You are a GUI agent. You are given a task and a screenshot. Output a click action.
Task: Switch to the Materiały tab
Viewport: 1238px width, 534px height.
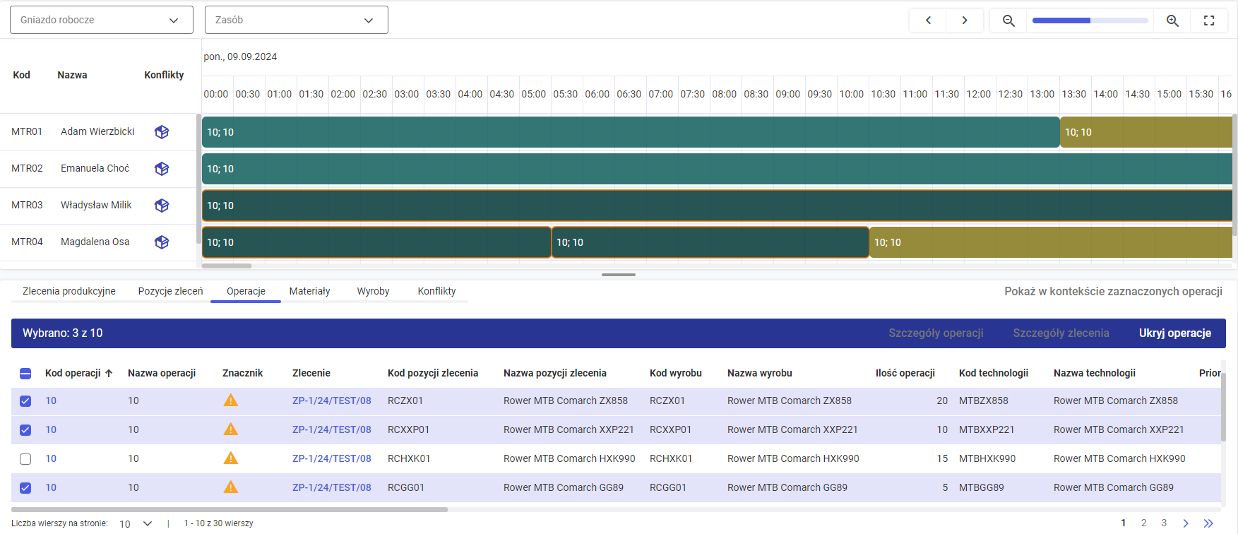pyautogui.click(x=309, y=291)
